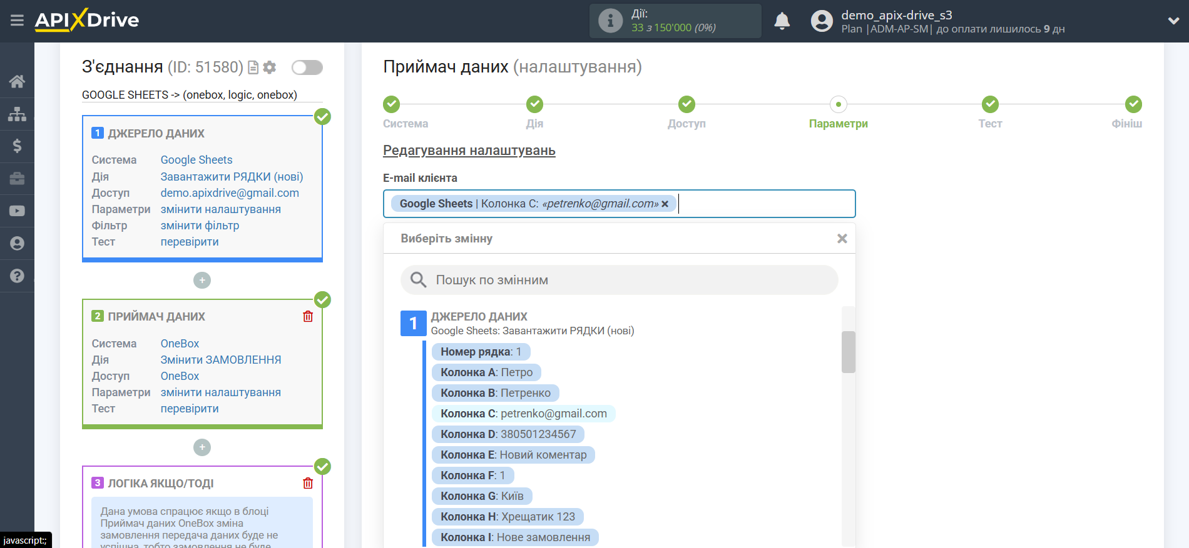Image resolution: width=1189 pixels, height=548 pixels.
Task: Select variable Номер рядка: 1
Action: tap(481, 352)
